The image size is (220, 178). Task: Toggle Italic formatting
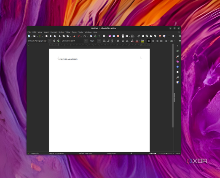pyautogui.click(x=108, y=41)
